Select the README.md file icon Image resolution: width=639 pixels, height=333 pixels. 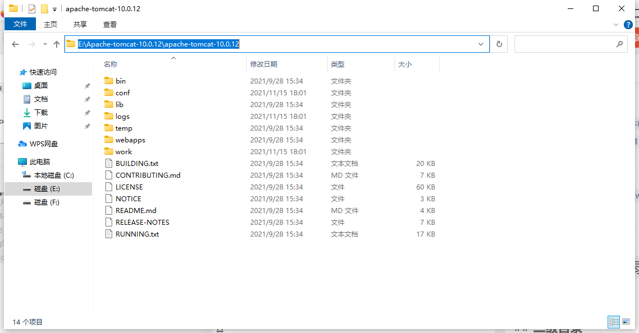click(108, 210)
